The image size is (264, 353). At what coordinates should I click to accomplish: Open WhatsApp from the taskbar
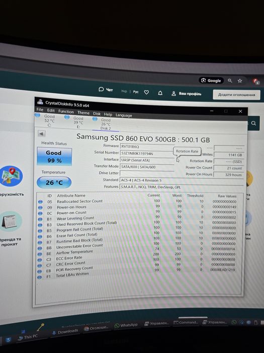126,325
